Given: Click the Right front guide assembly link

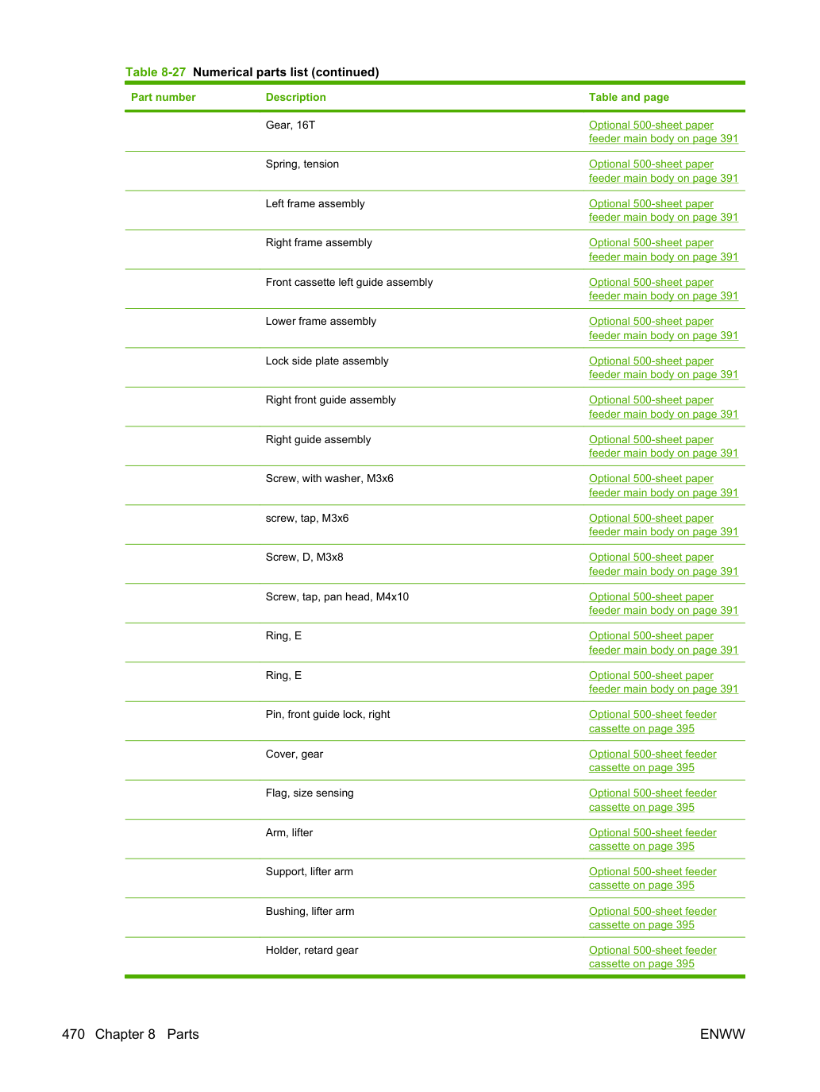Looking at the screenshot, I should click(x=663, y=407).
